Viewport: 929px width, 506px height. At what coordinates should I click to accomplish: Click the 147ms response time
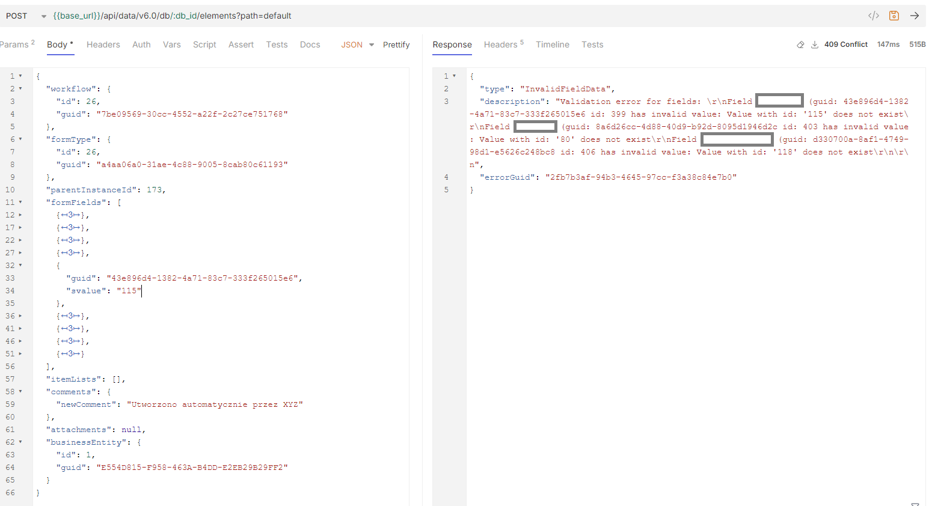coord(888,44)
